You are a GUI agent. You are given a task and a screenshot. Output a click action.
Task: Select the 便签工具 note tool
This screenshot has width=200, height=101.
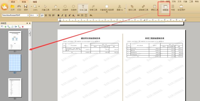[154, 8]
